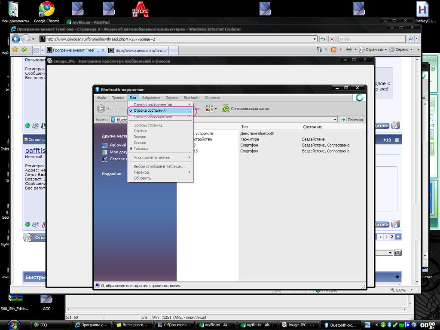The image size is (440, 330).
Task: Click the printer icon in IE toolbar
Action: (348, 50)
